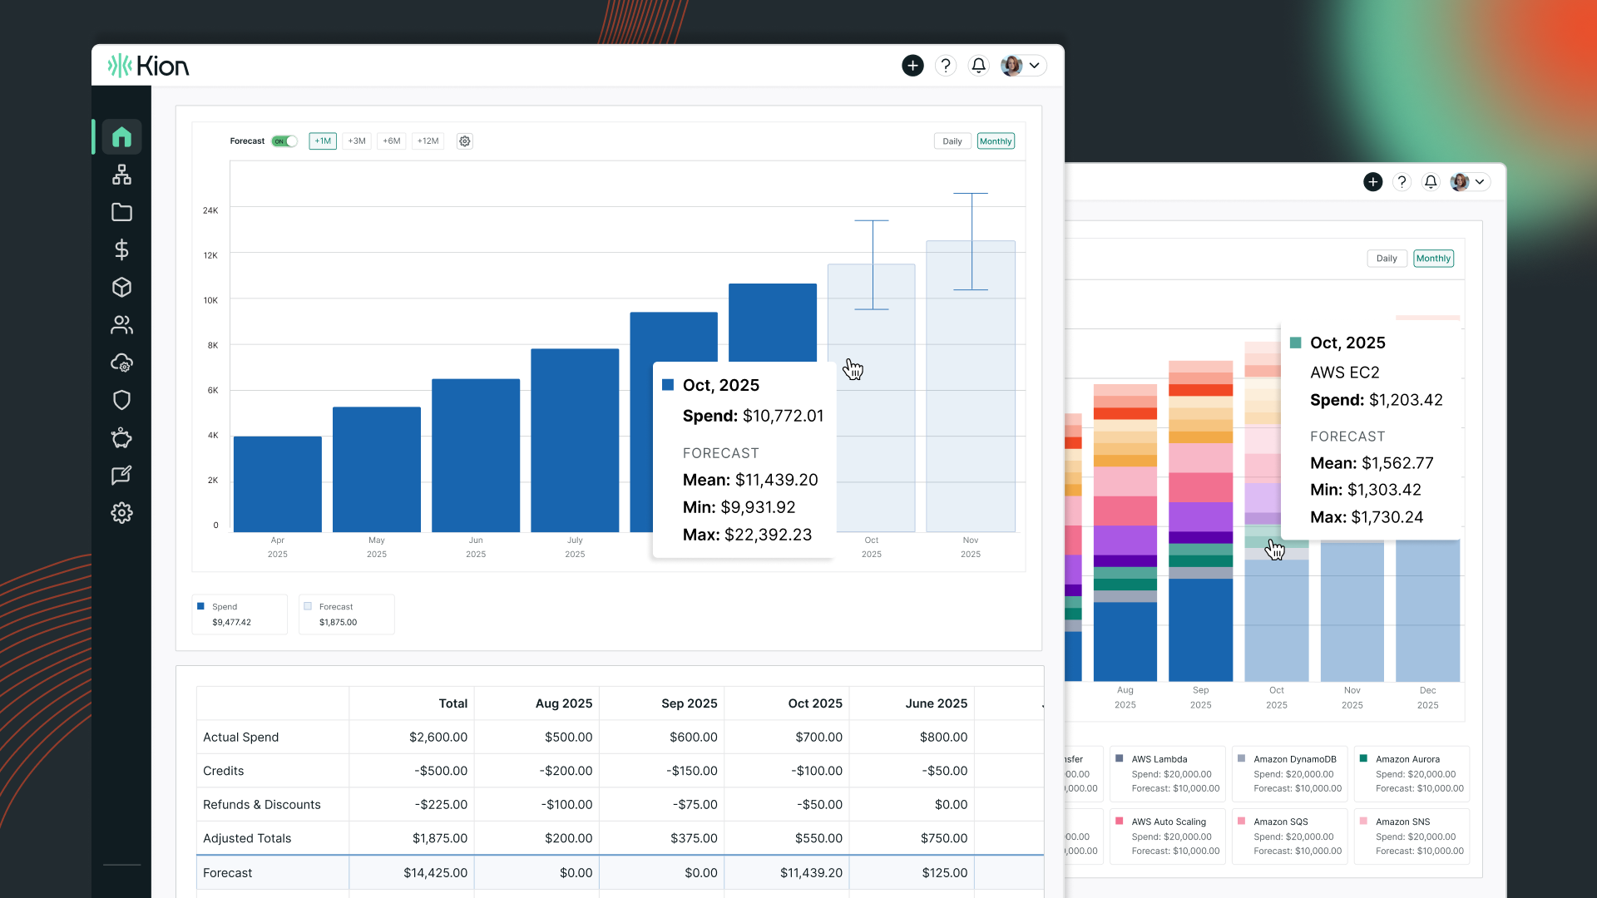
Task: Click the forecast chart settings gear icon
Action: click(x=464, y=141)
